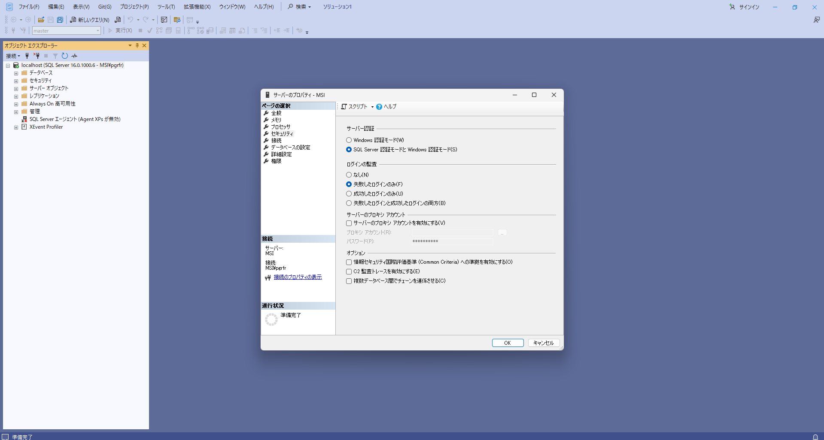Viewport: 824px width, 440px height.
Task: Click the Save toolbar icon
Action: click(51, 20)
